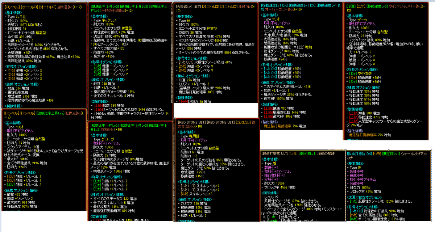Screen dimensions: 435x232
Task: Select '全てのスキルレベル 6 増加'
Action: 114,96
